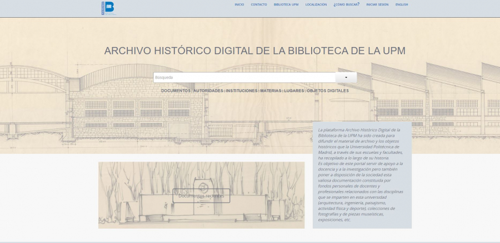
Task: Click INICIAR SESIÓN to log in
Action: [x=377, y=4]
